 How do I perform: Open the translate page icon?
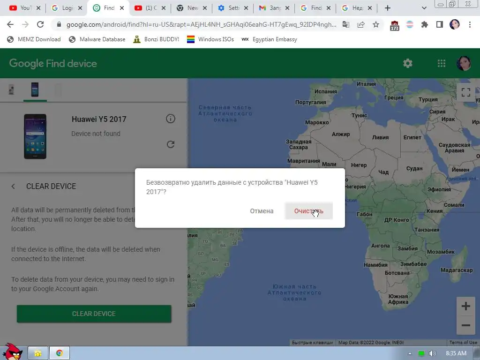(346, 24)
